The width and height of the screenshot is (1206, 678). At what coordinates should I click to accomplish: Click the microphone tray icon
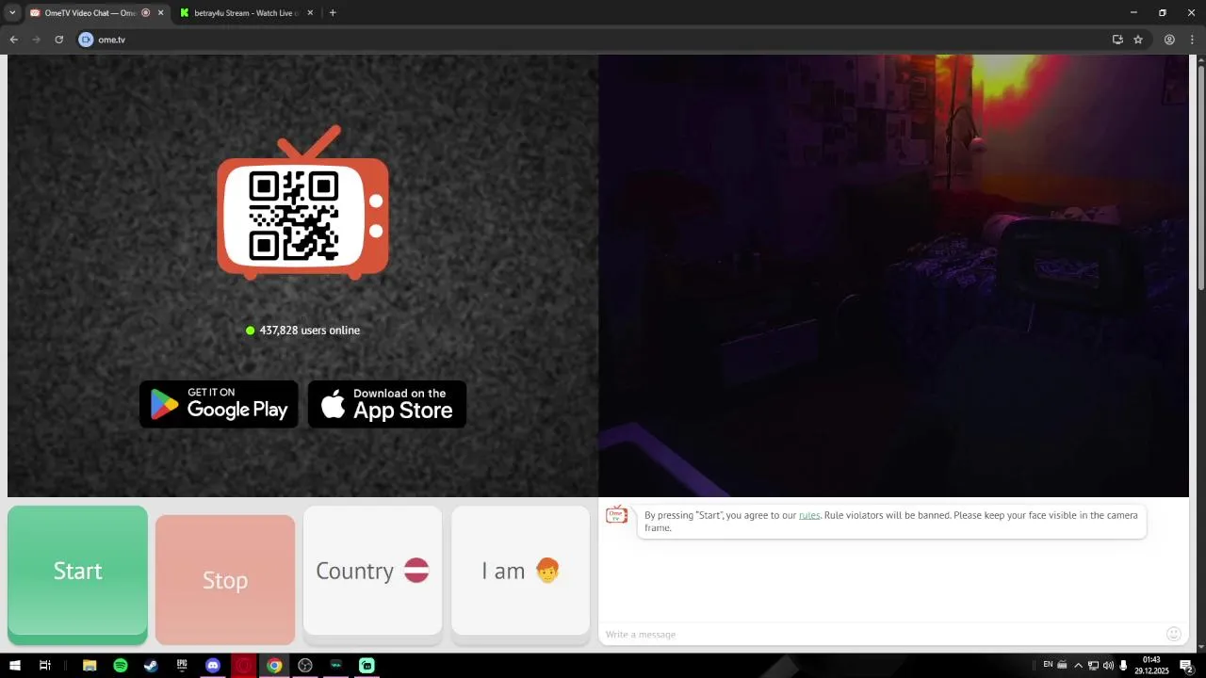[x=1123, y=666]
